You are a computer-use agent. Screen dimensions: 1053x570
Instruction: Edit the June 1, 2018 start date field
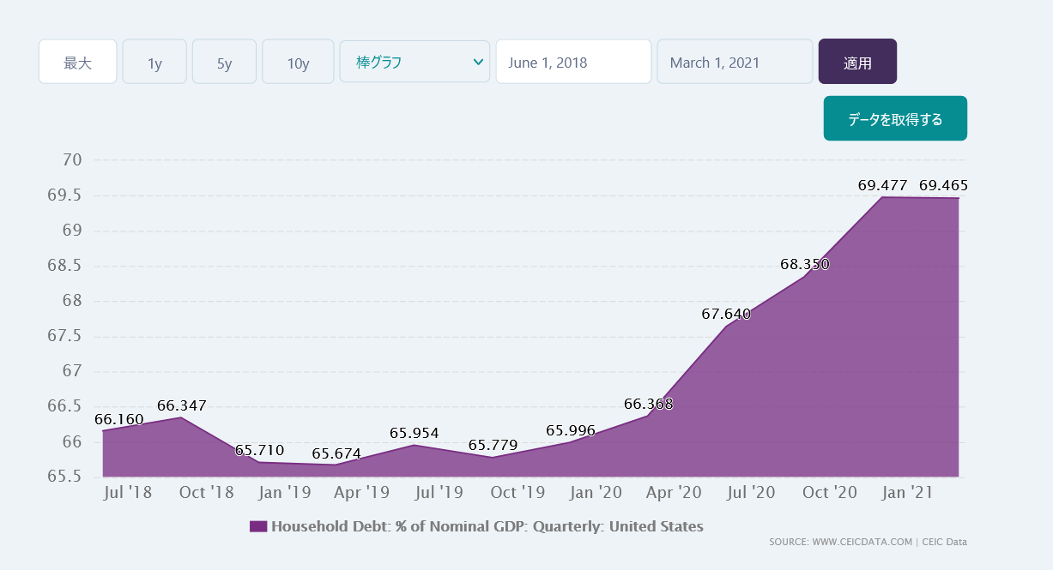(x=573, y=62)
